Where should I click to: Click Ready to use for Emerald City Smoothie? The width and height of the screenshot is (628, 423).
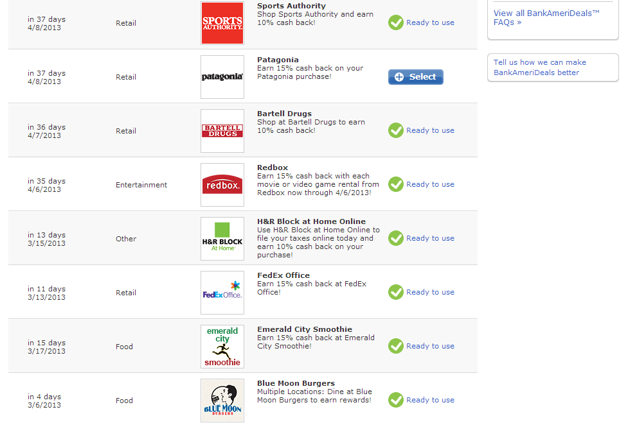coord(430,346)
